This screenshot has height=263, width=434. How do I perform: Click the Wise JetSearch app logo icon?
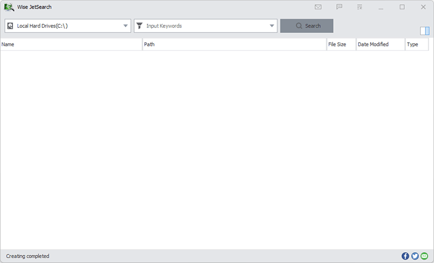coord(9,7)
